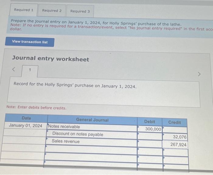Click the Date column header
213x175 pixels.
tap(26, 118)
